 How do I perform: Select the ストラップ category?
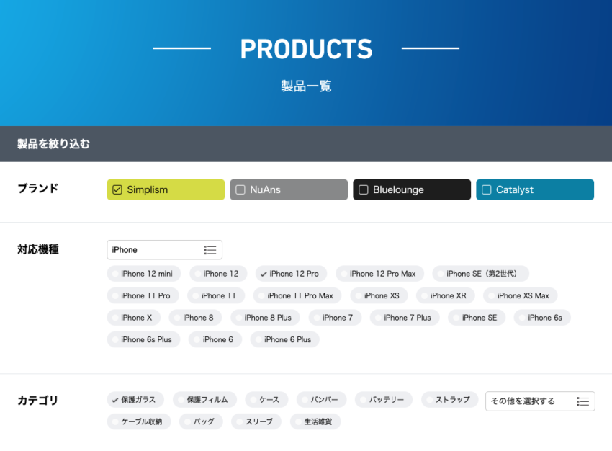tap(449, 399)
